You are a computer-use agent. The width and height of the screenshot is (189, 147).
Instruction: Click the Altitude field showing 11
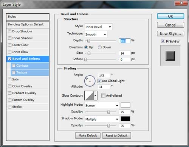tap(104, 87)
